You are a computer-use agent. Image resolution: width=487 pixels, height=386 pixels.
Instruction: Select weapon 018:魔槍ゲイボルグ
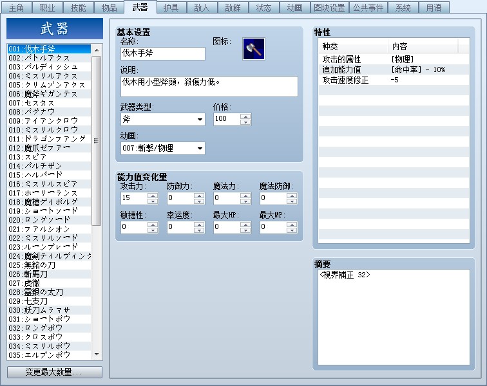(x=49, y=202)
